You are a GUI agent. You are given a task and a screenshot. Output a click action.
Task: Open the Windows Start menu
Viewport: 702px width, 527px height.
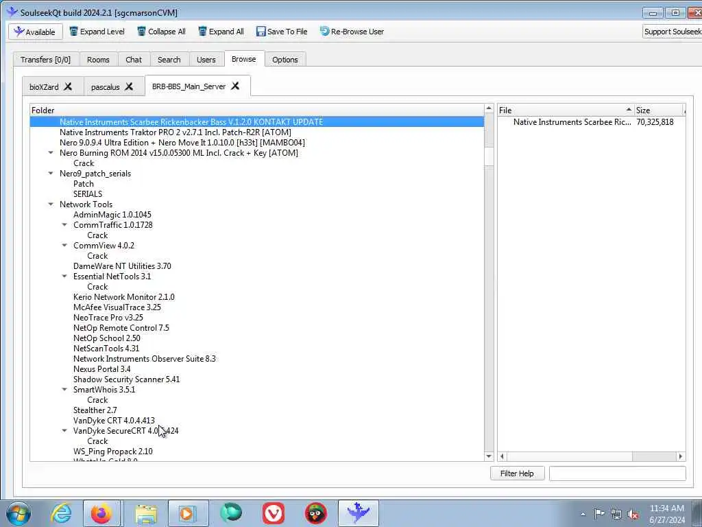[x=19, y=513]
